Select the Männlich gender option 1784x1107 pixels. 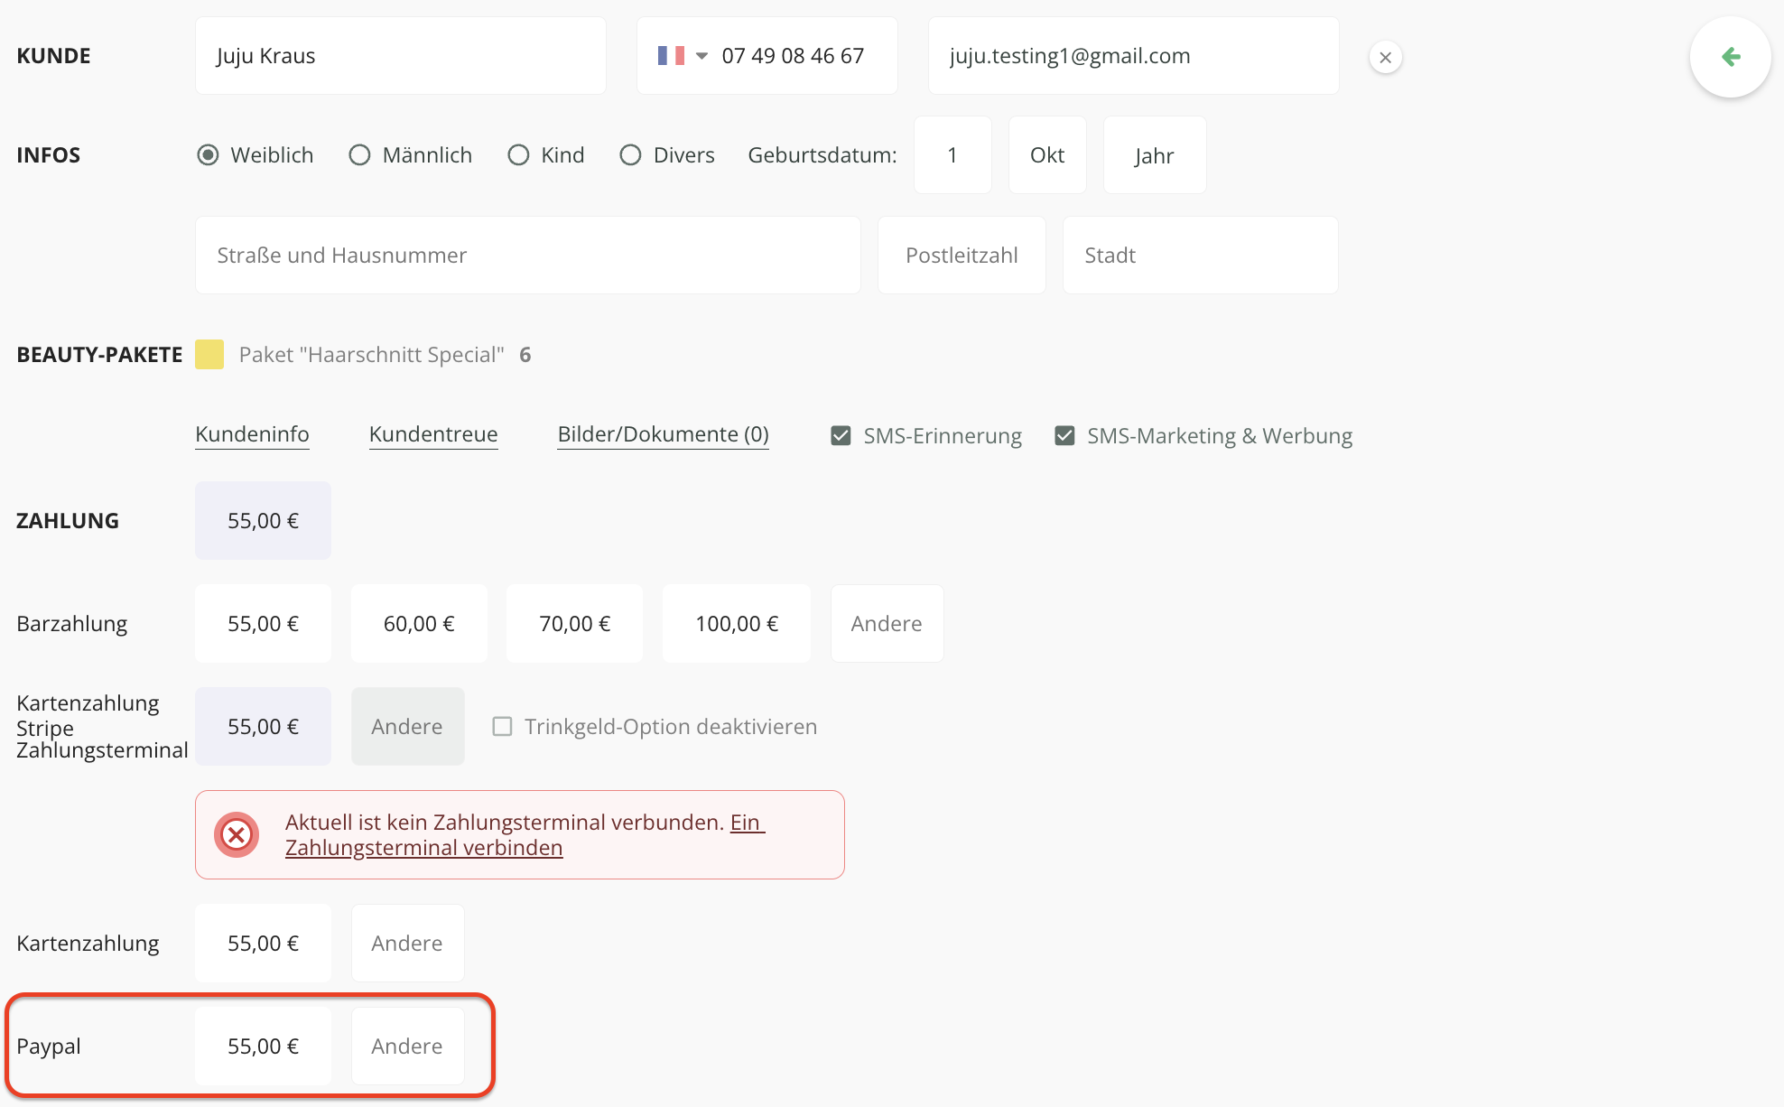[359, 155]
